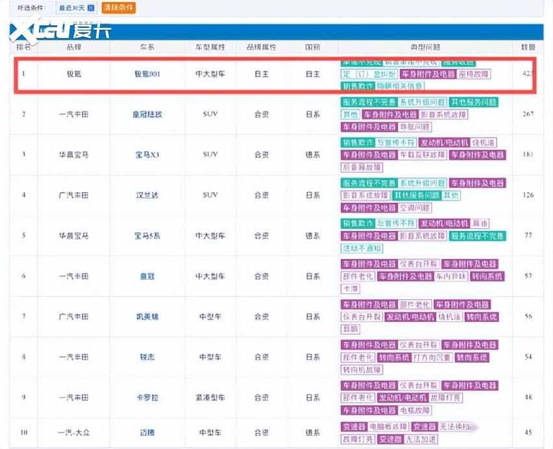Click the 一汽-大众 brand cell
Image resolution: width=553 pixels, height=449 pixels.
click(x=74, y=432)
